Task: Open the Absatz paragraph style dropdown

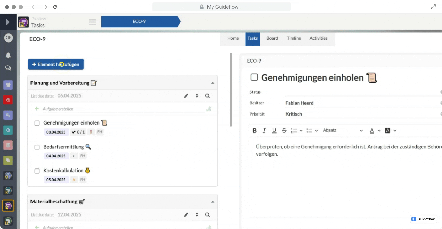Action: tap(342, 130)
